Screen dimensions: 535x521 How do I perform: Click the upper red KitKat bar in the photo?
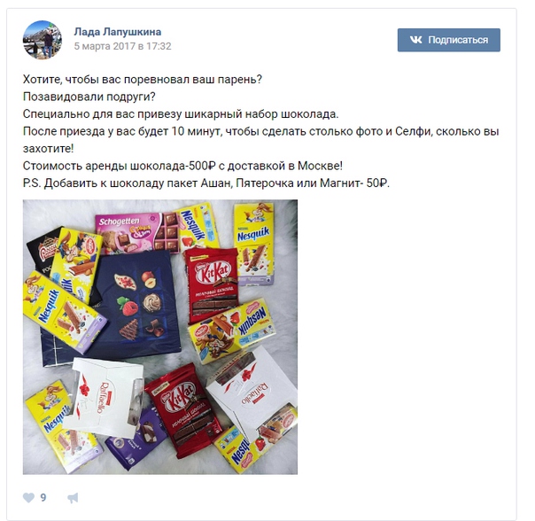[x=213, y=284]
